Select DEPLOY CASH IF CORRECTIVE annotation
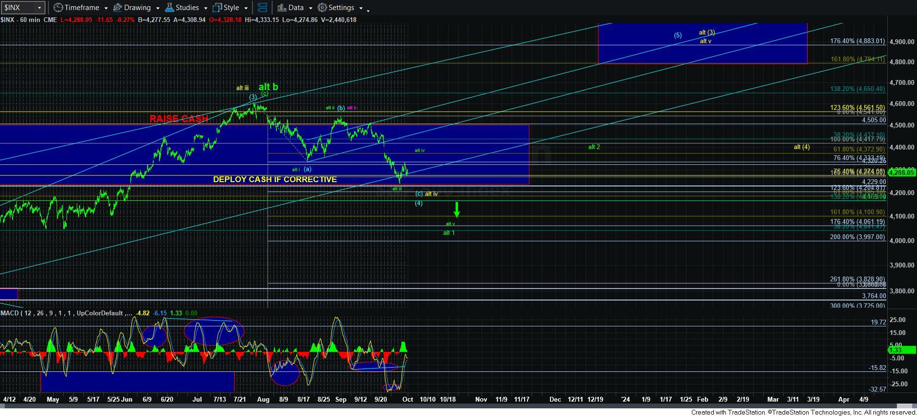Viewport: 917px width, 416px height. click(275, 179)
